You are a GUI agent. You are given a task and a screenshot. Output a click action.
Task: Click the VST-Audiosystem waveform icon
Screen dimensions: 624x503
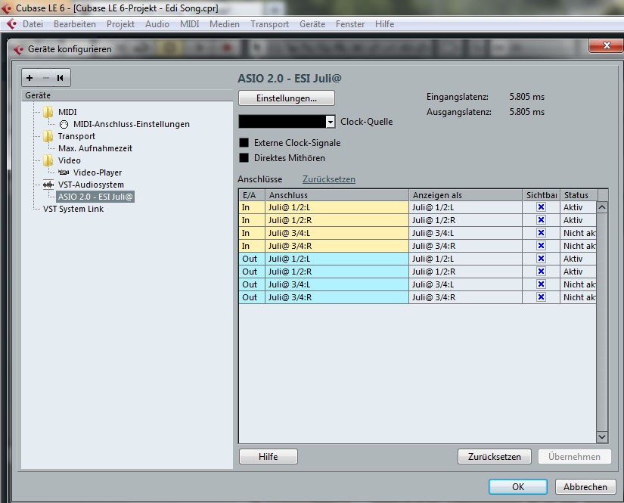(48, 185)
